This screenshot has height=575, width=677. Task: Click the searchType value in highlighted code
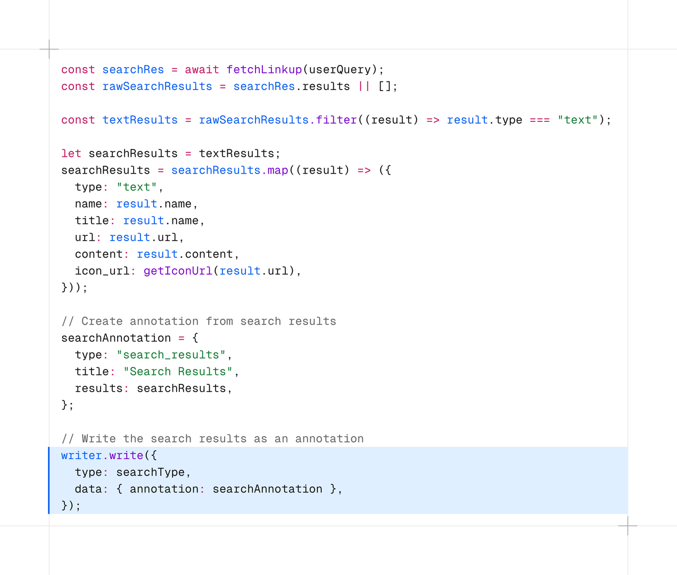pos(150,472)
